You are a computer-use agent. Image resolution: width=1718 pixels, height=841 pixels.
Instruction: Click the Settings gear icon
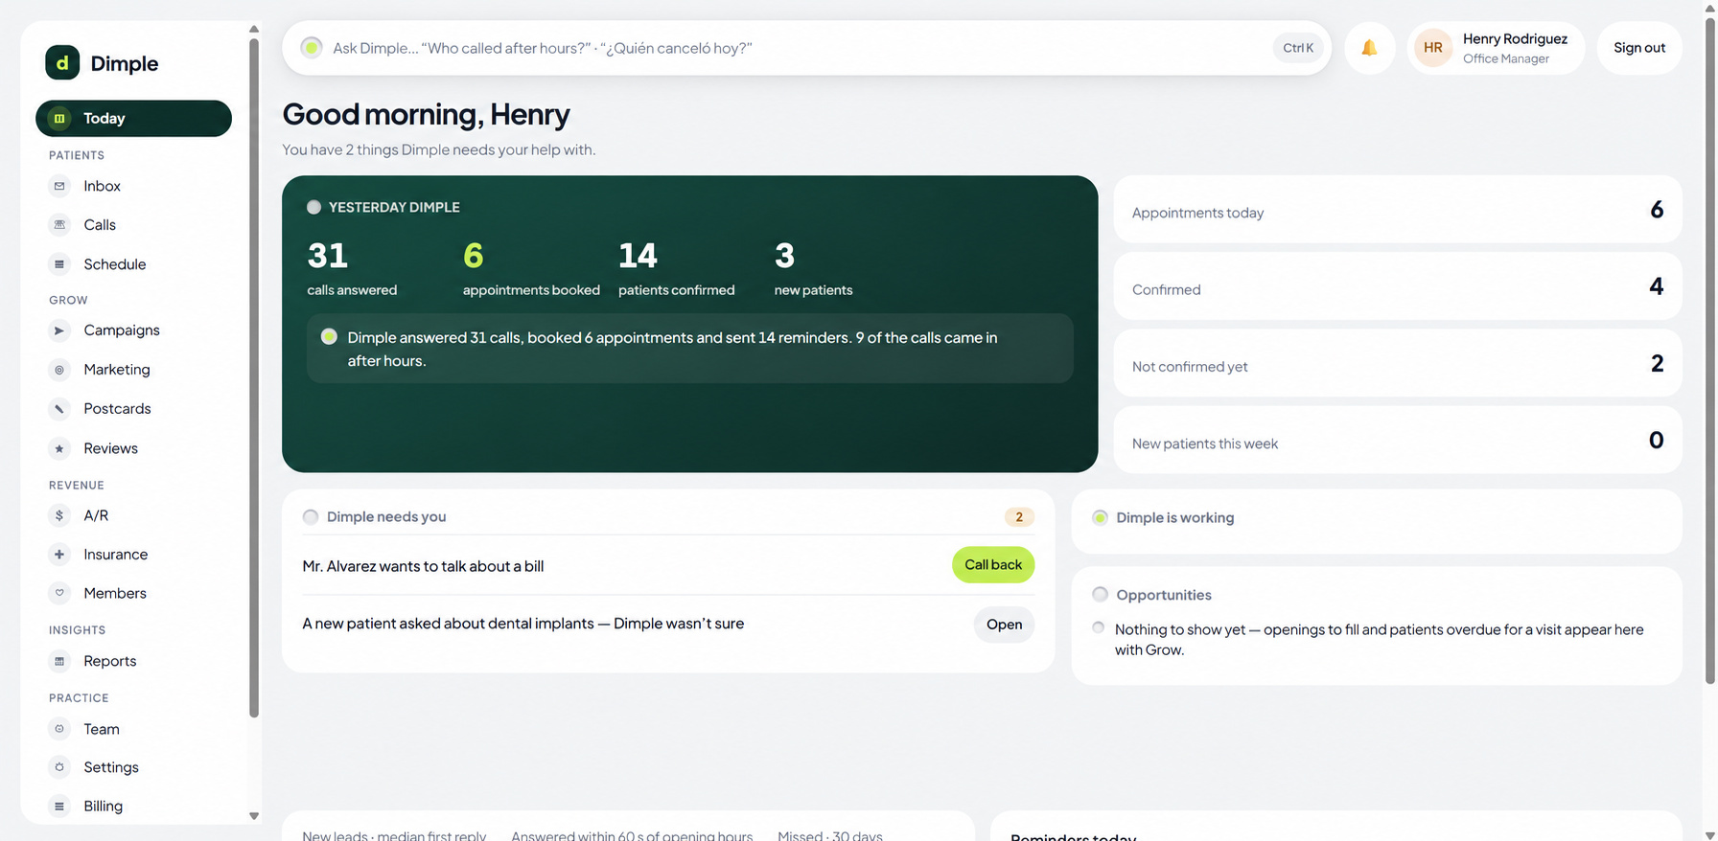coord(59,767)
